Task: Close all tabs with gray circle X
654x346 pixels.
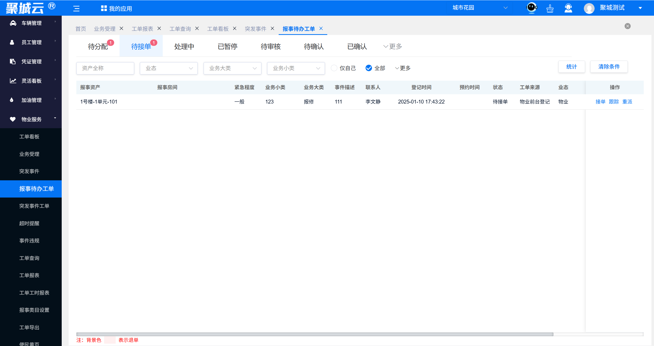Action: [628, 26]
